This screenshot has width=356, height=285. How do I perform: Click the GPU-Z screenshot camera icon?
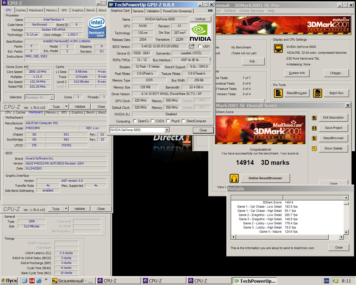[x=210, y=11]
